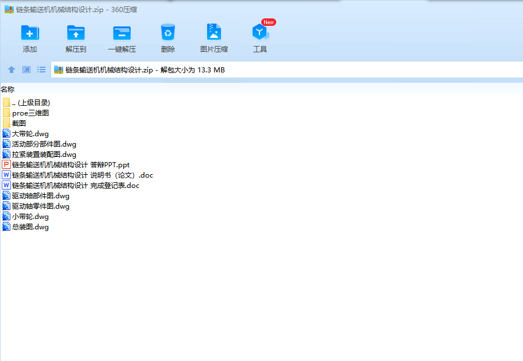Open the 工具 (Tools) menu icon
Screen dimensions: 523x361
pyautogui.click(x=260, y=32)
